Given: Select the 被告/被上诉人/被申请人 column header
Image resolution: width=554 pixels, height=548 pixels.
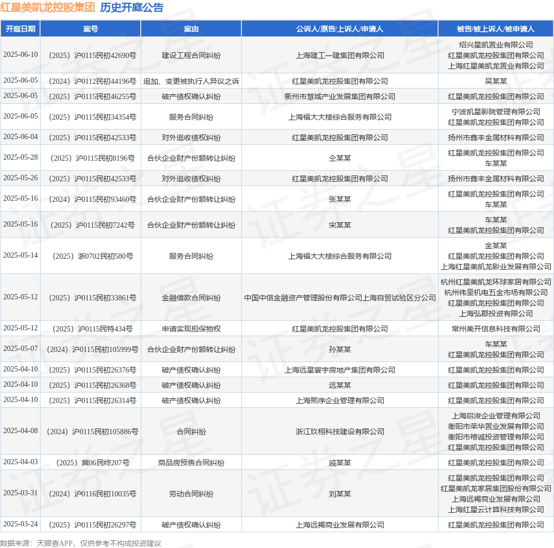Looking at the screenshot, I should pyautogui.click(x=495, y=29).
